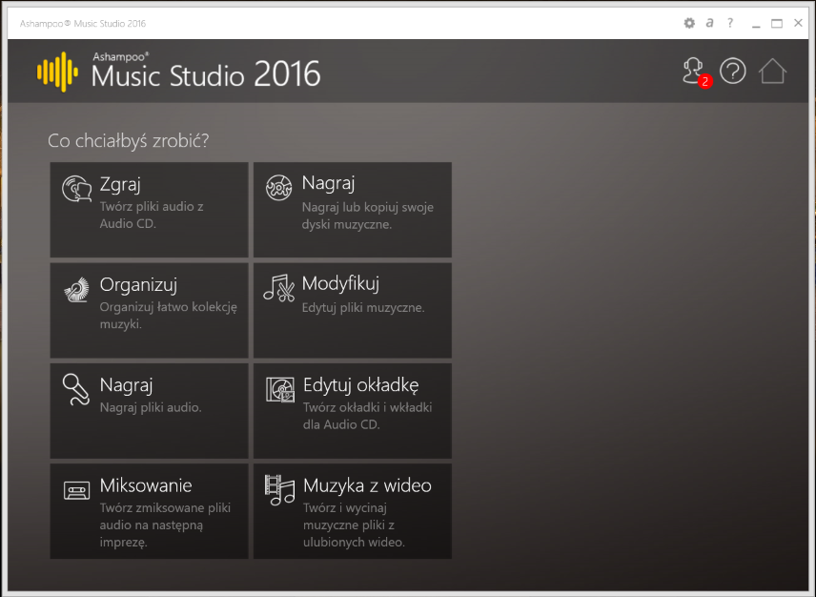Viewport: 816px width, 597px height.
Task: Open the Nagraj pliki audio recording tile
Action: [x=149, y=411]
